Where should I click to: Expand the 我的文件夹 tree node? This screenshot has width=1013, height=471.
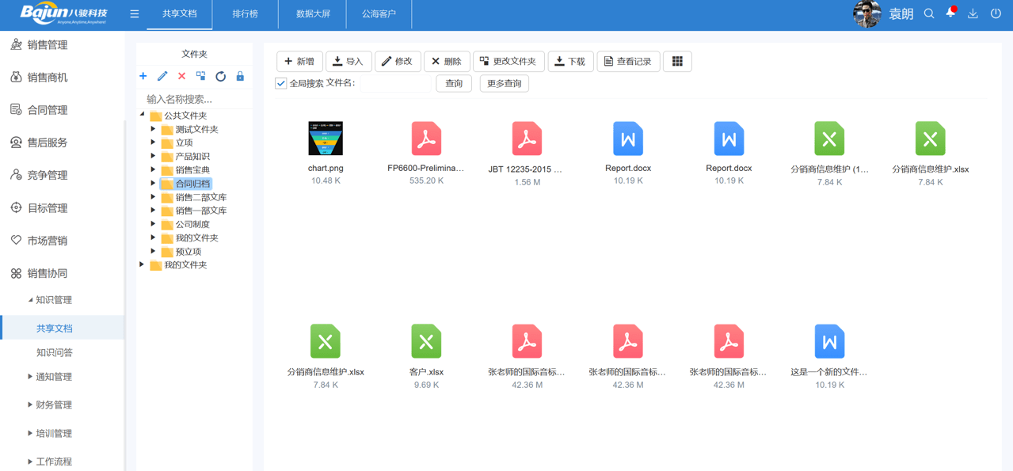141,264
